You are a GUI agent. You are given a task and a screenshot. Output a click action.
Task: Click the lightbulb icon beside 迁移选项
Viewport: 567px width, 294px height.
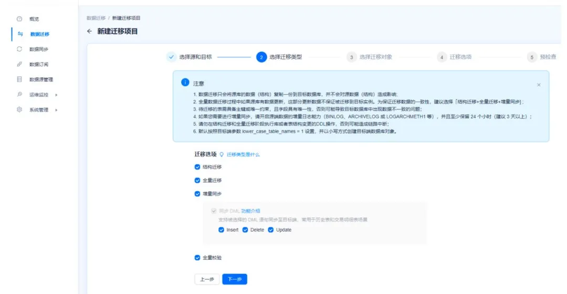coord(222,155)
